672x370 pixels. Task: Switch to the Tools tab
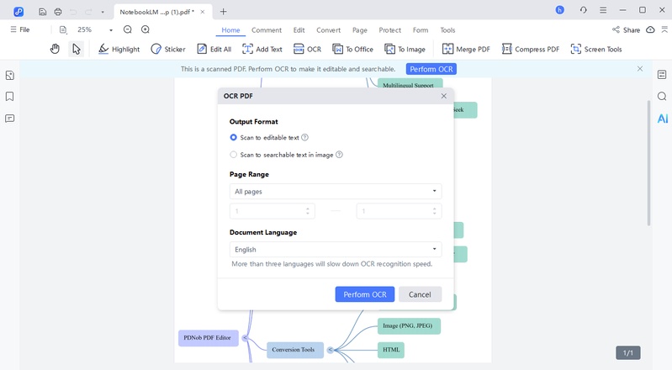[447, 30]
